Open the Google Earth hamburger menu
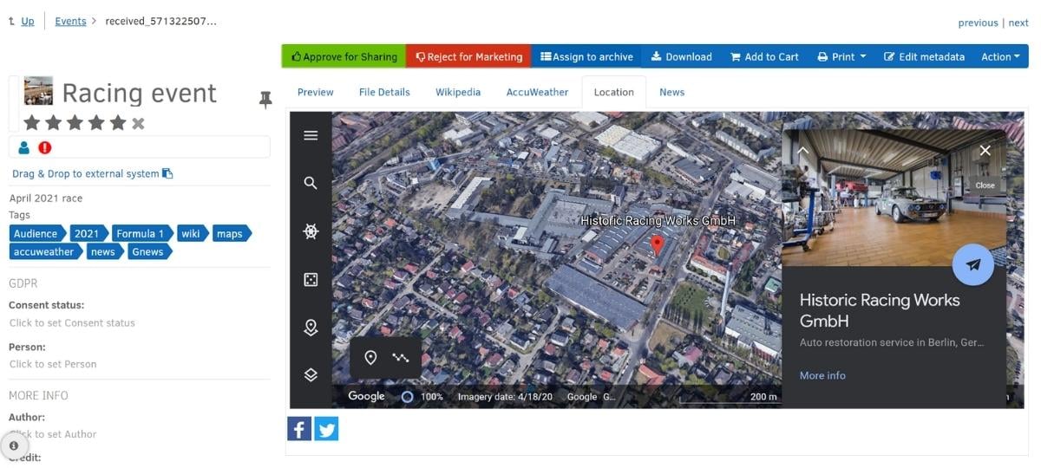1041x468 pixels. (311, 135)
